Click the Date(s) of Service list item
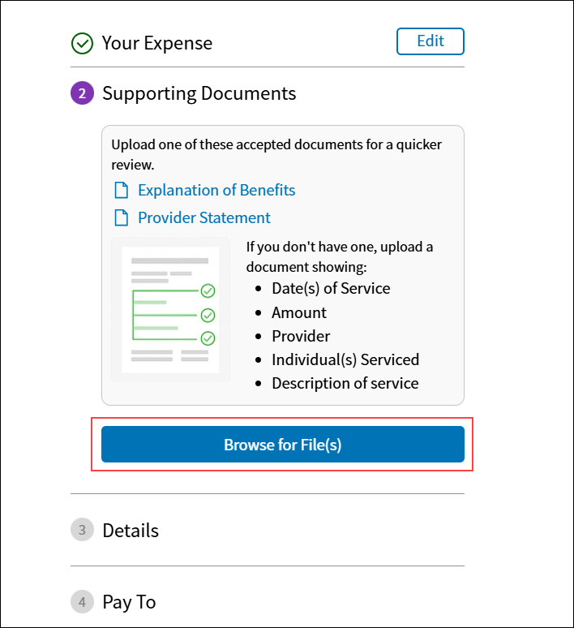Screen dimensions: 574x628 click(x=331, y=288)
